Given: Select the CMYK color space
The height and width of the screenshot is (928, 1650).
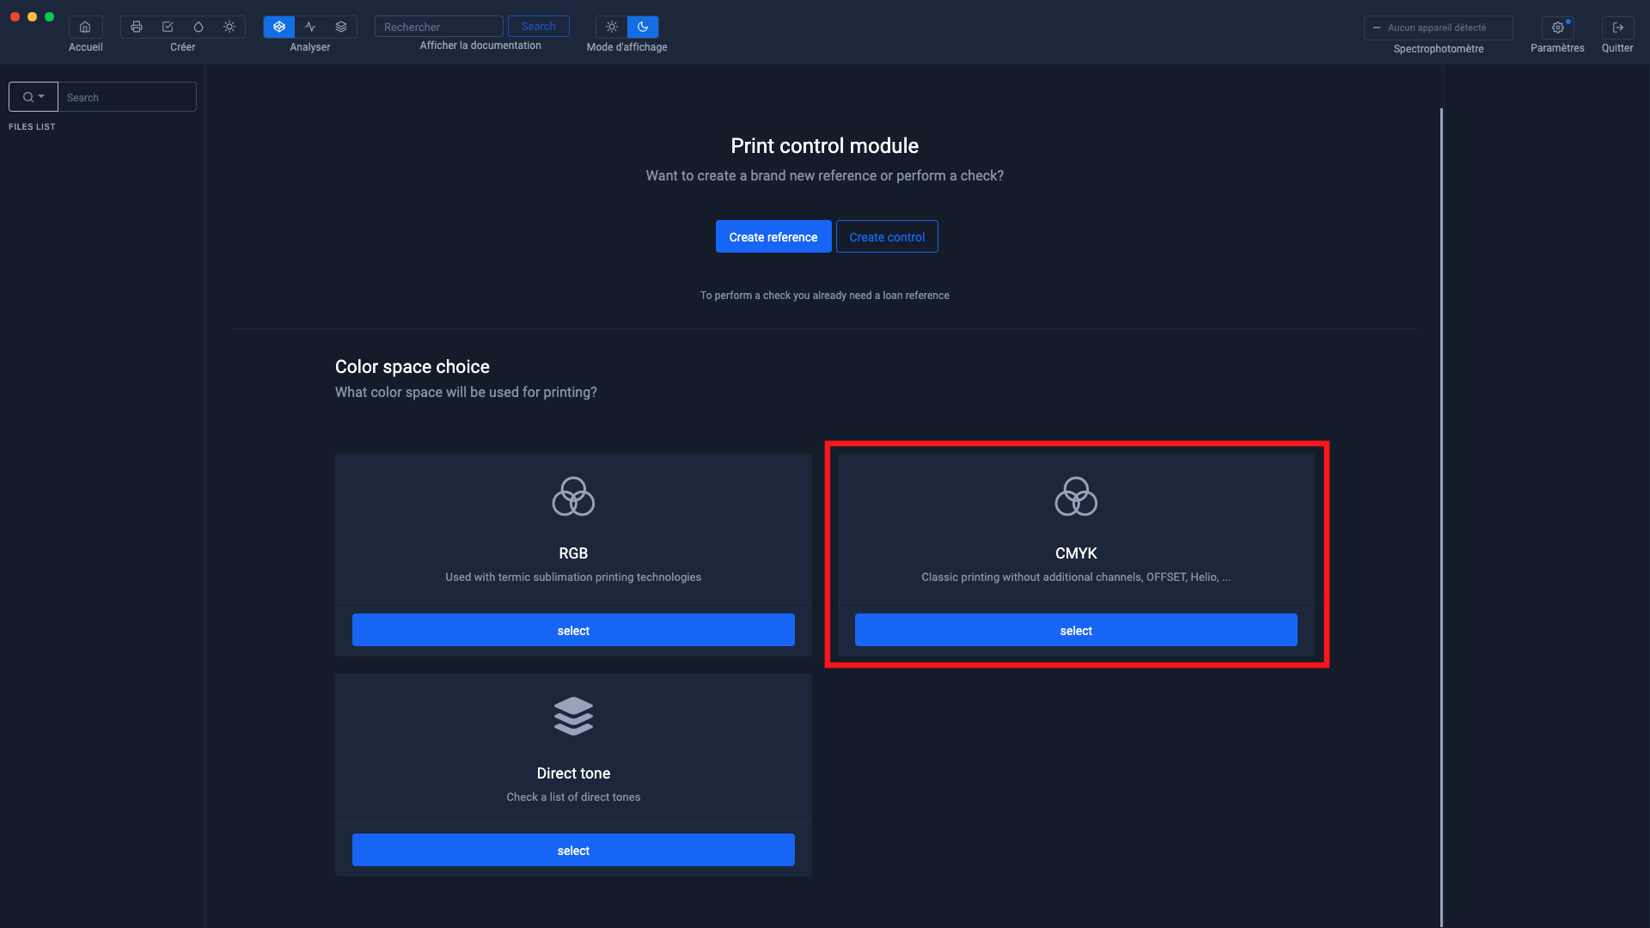Looking at the screenshot, I should (1076, 630).
